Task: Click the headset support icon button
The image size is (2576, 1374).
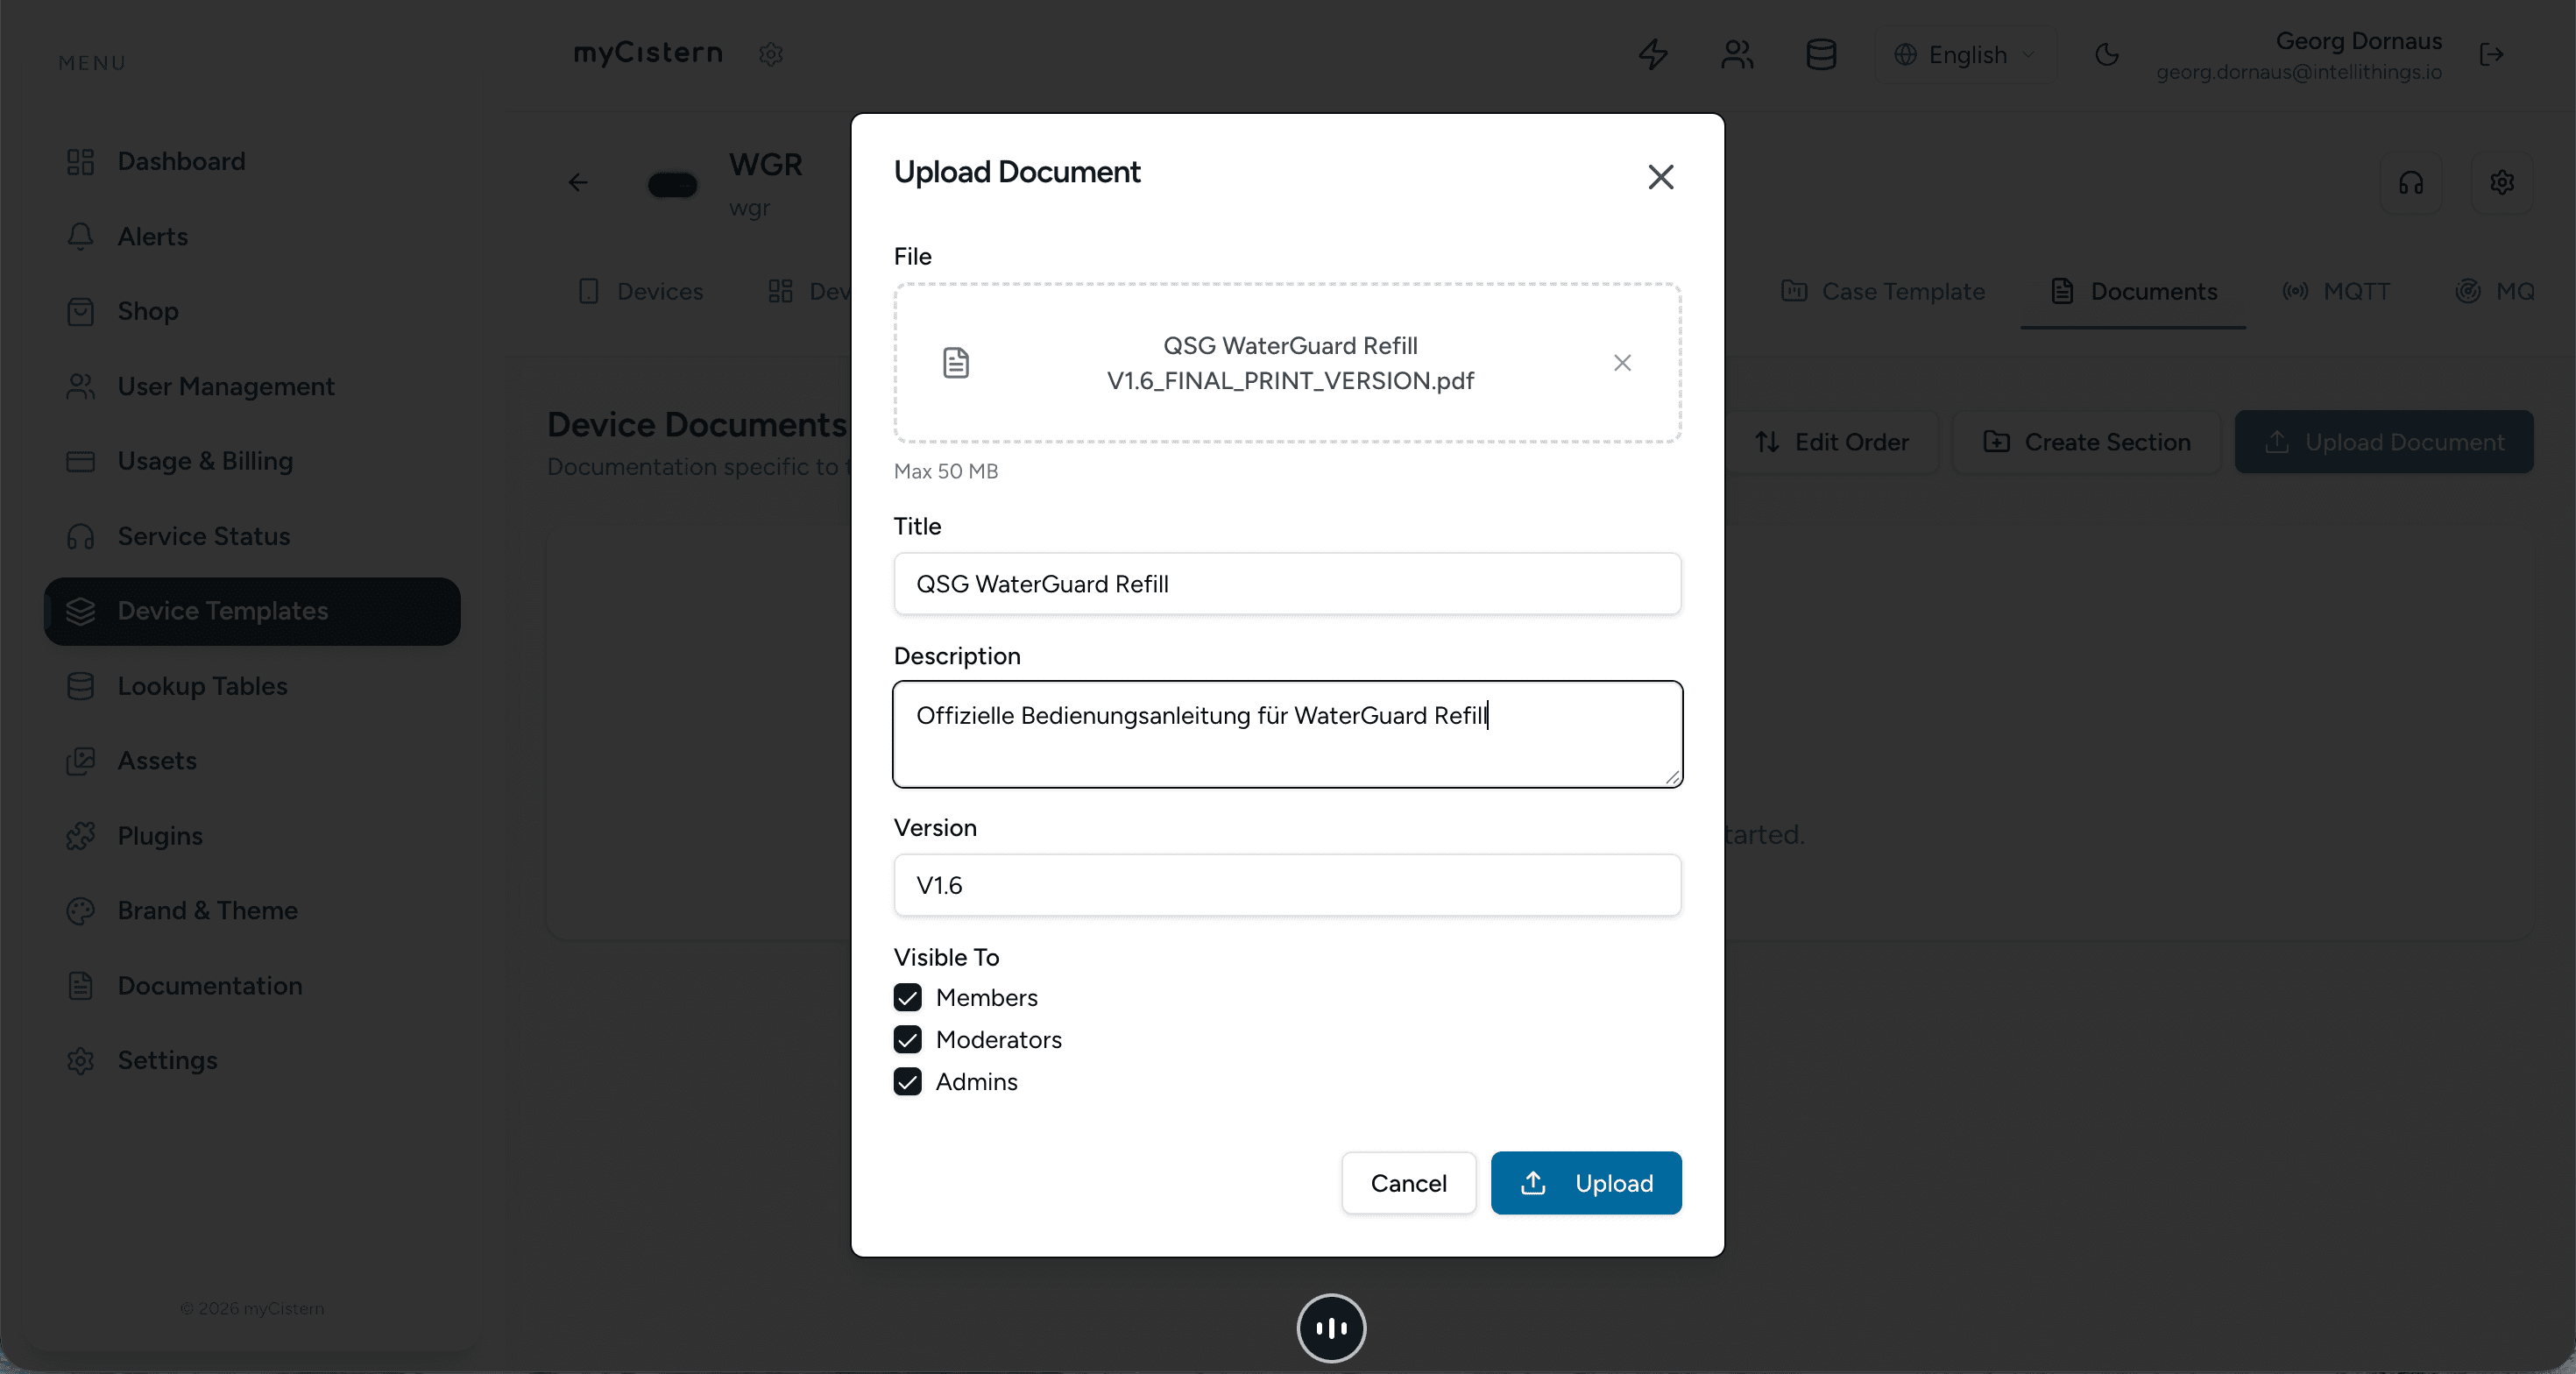Action: [x=2411, y=183]
